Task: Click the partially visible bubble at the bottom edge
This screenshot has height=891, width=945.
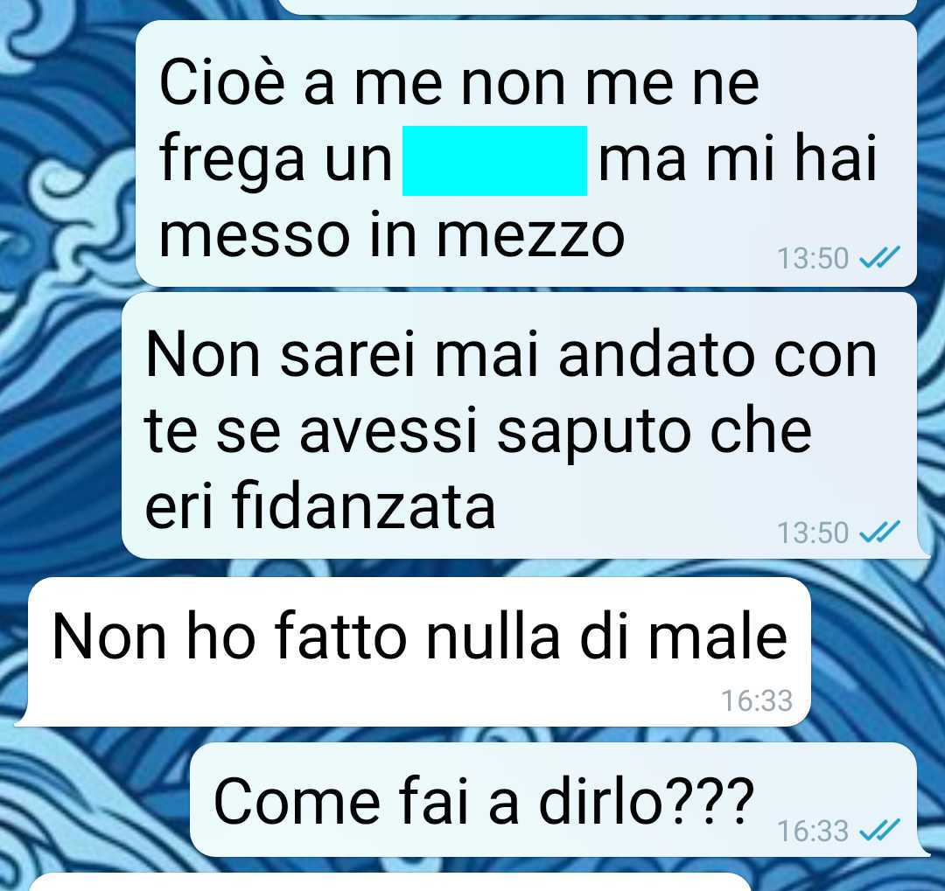Action: click(x=388, y=881)
